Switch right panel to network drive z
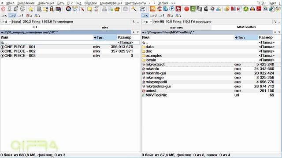 [170, 16]
